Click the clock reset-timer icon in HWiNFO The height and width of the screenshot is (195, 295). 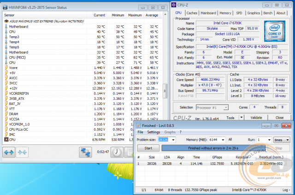point(117,152)
